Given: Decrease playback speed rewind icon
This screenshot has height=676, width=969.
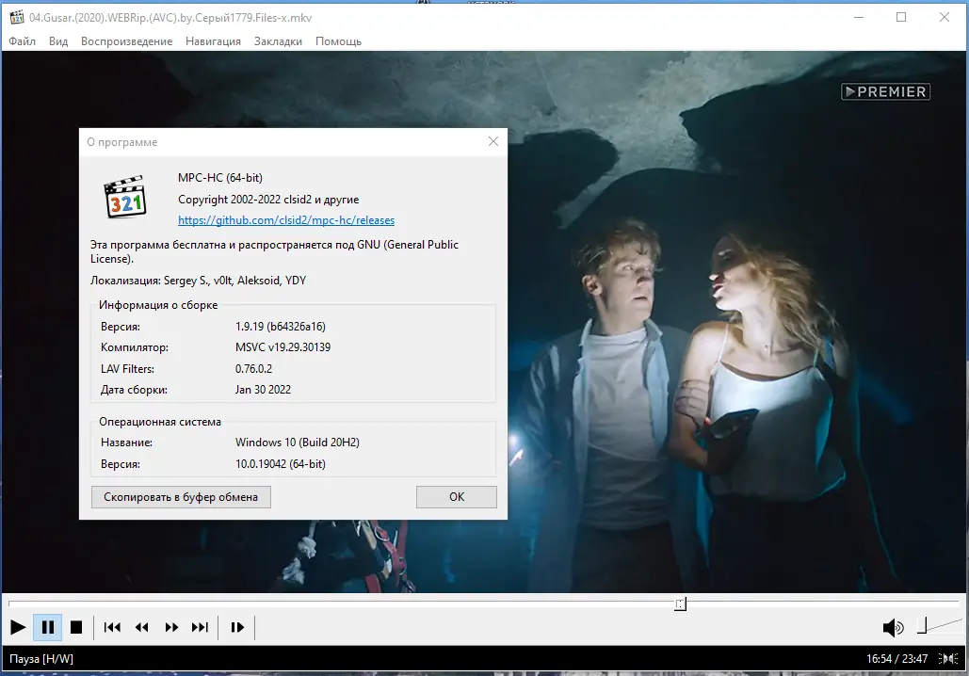Looking at the screenshot, I should click(x=141, y=627).
